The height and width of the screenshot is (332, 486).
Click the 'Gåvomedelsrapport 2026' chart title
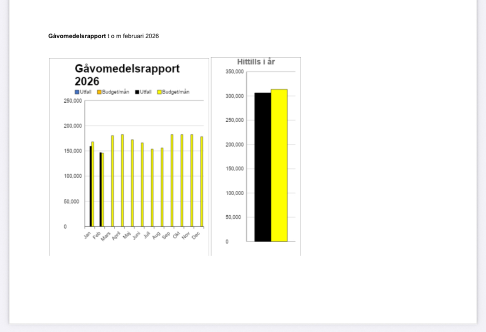(127, 74)
